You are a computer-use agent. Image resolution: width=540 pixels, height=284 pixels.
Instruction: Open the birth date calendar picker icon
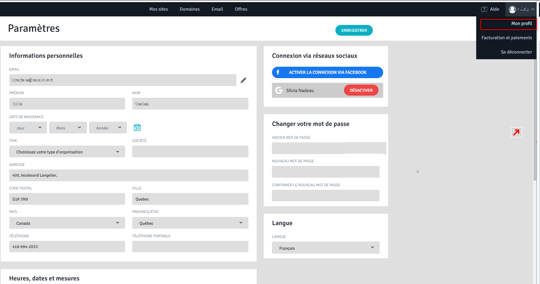137,127
